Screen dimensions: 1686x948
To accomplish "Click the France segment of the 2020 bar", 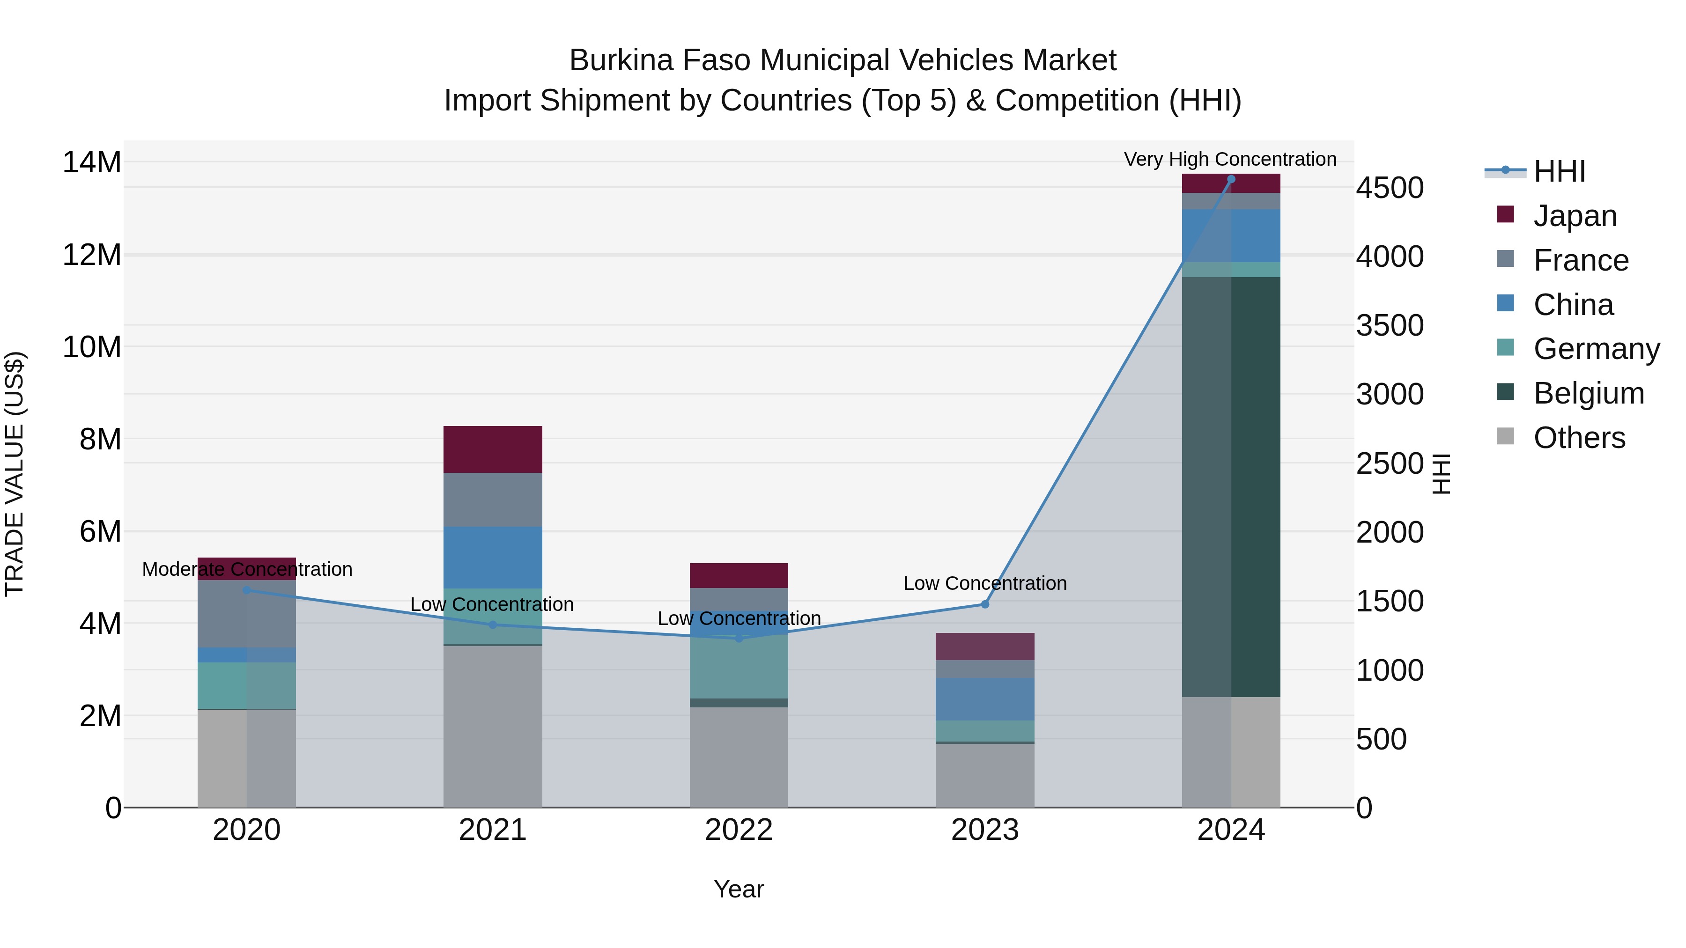I will tap(247, 614).
